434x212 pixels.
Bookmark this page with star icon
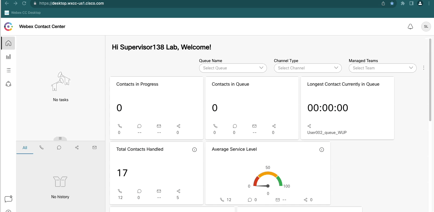click(392, 4)
